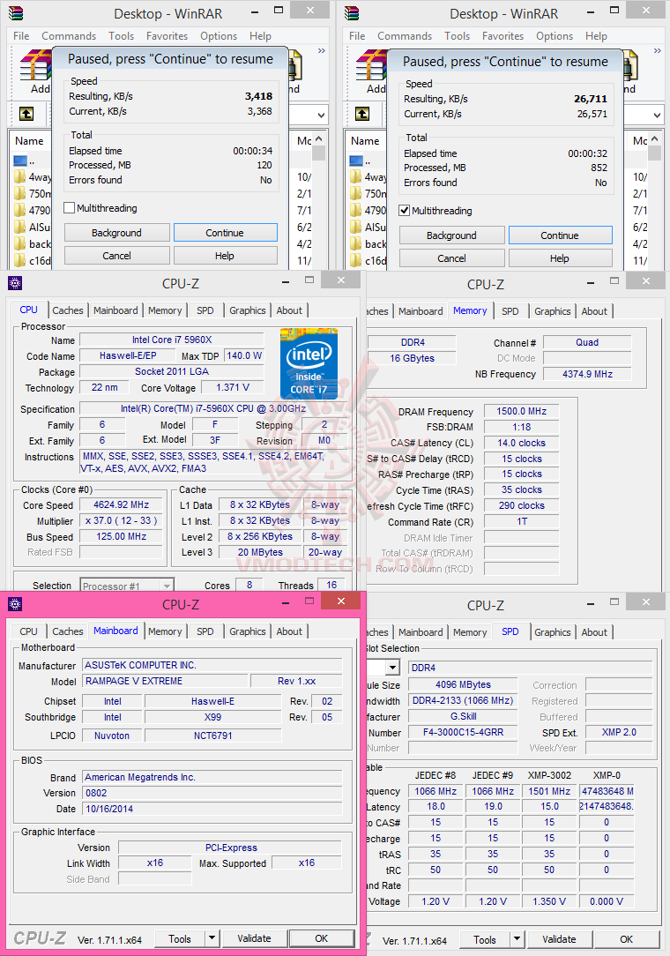Click Validate in Mainboard CPU-Z window
This screenshot has width=670, height=956.
254,938
